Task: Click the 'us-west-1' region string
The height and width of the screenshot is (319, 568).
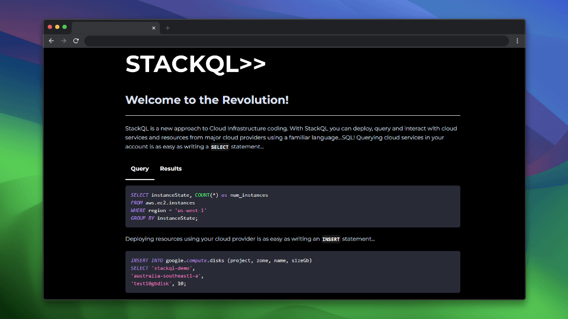Action: (191, 210)
